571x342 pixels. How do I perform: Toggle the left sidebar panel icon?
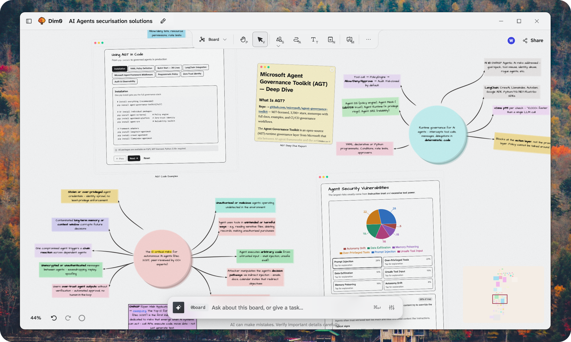point(29,21)
